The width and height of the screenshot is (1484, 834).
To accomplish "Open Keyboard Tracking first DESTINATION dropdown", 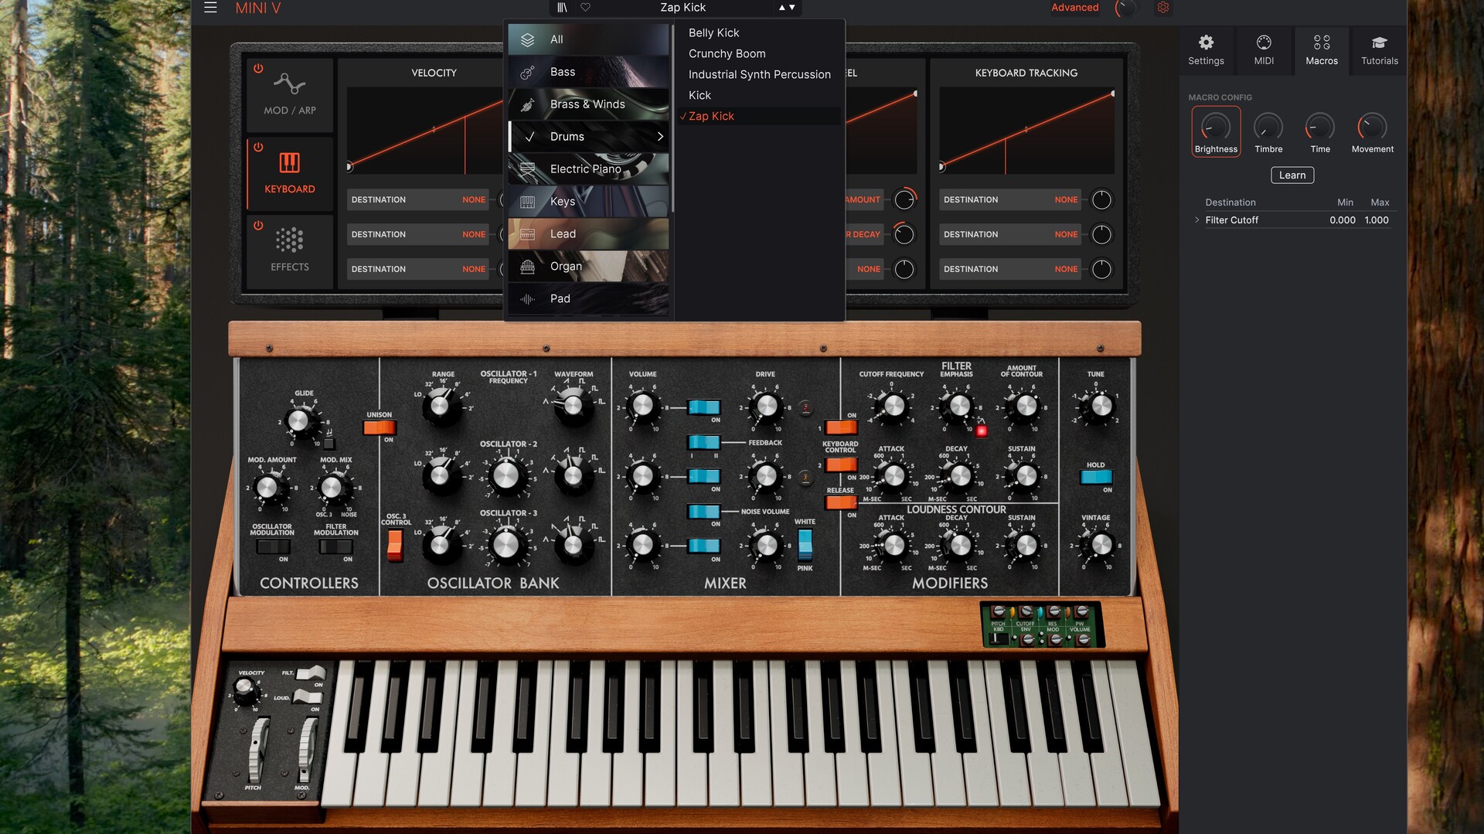I will coord(1011,199).
